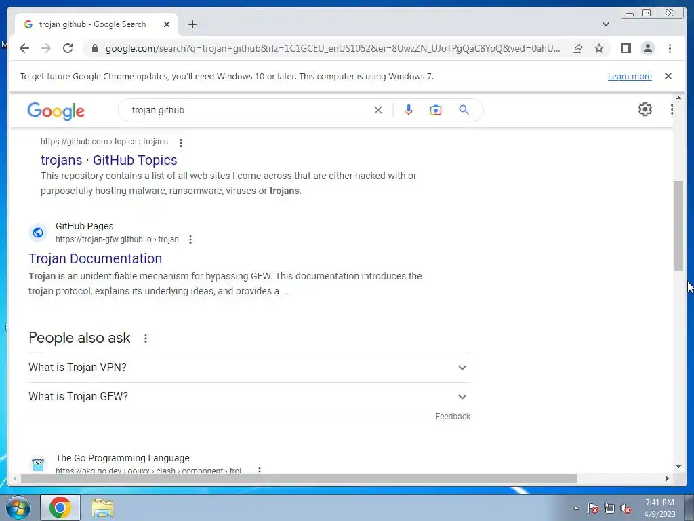Send Feedback on People also ask

pyautogui.click(x=452, y=417)
